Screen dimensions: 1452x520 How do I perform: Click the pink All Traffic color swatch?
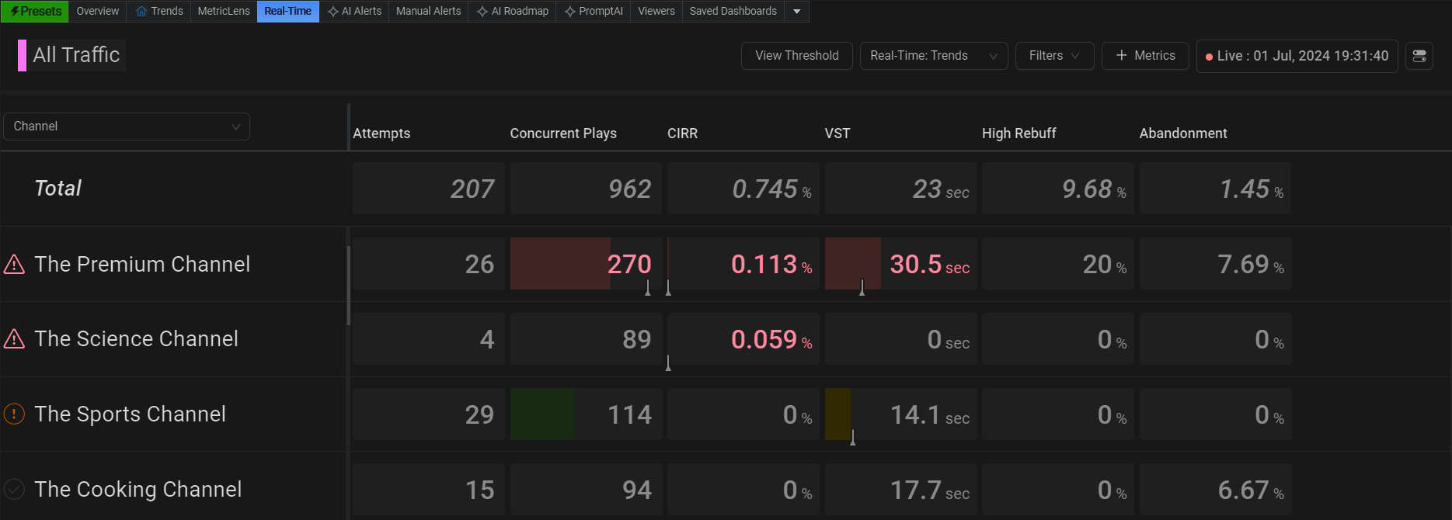(x=22, y=56)
